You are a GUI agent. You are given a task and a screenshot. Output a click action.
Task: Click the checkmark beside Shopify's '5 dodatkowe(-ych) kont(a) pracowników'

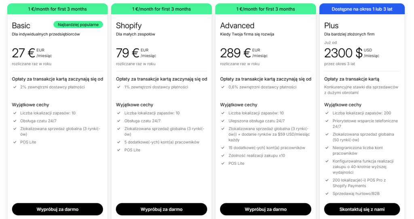click(118, 142)
